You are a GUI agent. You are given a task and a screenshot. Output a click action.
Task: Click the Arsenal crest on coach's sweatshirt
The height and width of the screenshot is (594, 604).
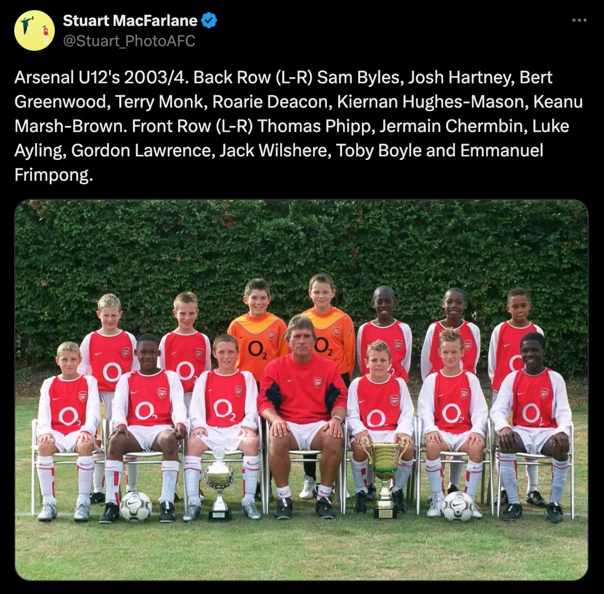319,382
